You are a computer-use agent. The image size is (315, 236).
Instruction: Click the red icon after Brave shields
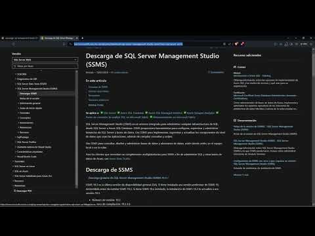(242, 44)
